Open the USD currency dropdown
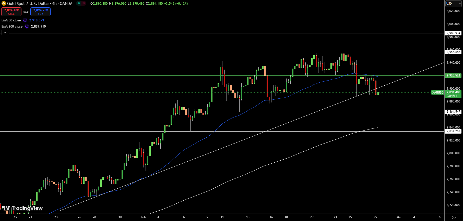 point(454,4)
